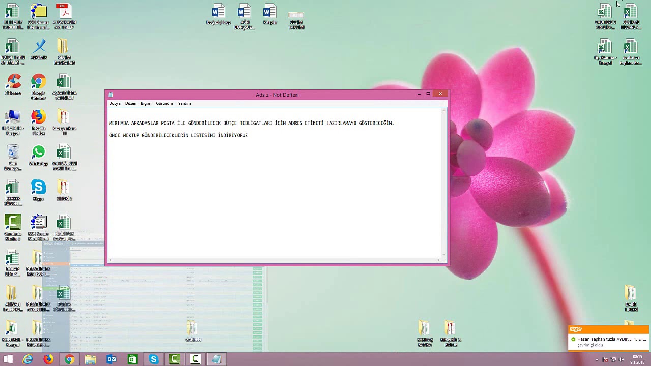The image size is (651, 366).
Task: Open Firefox from the taskbar
Action: pos(48,359)
